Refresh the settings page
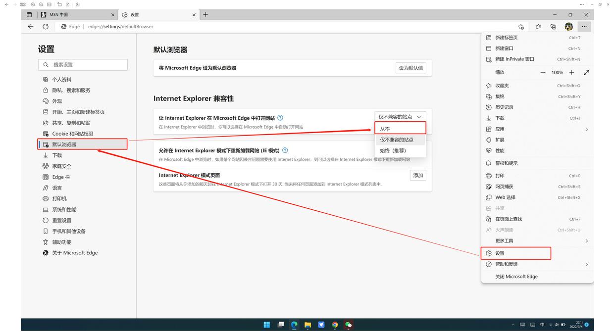615x332 pixels. [x=46, y=27]
